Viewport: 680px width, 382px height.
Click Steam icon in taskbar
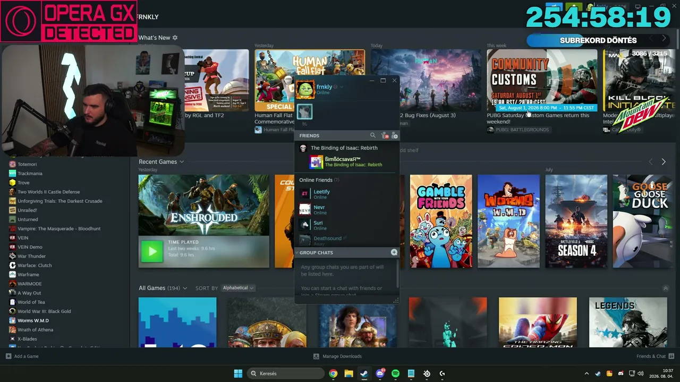coord(364,374)
